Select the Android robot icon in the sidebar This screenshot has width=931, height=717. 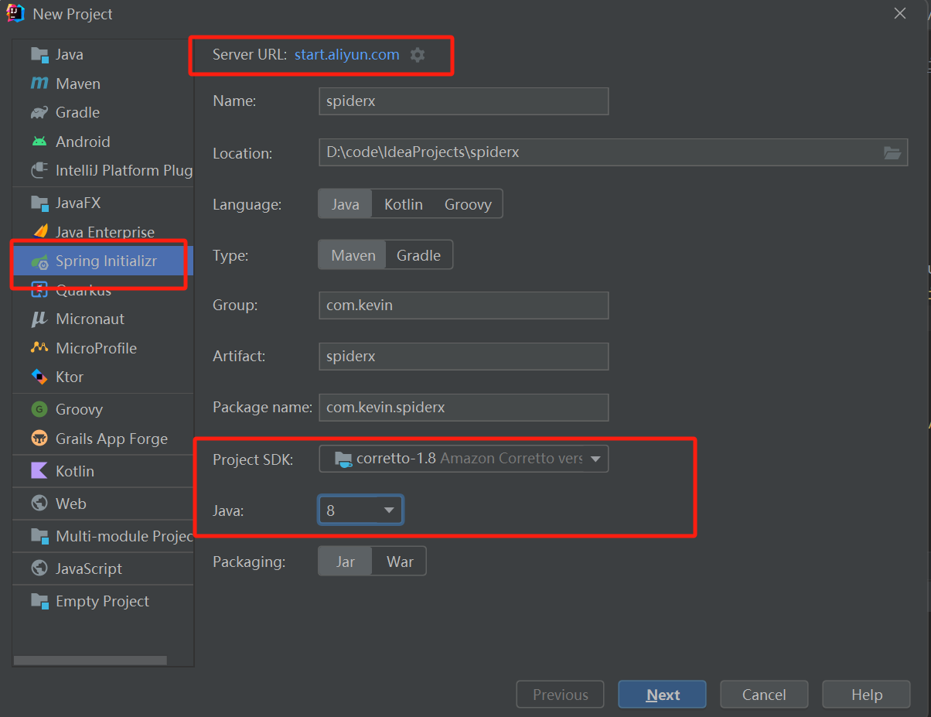click(x=39, y=142)
